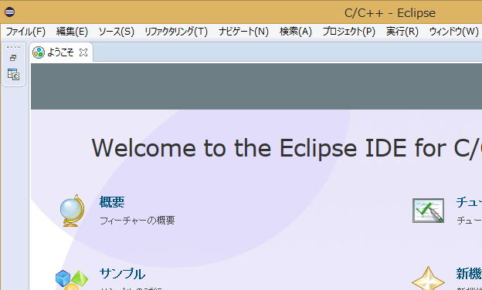Open the ナビゲート(N) menu
The width and height of the screenshot is (482, 290).
click(x=243, y=32)
